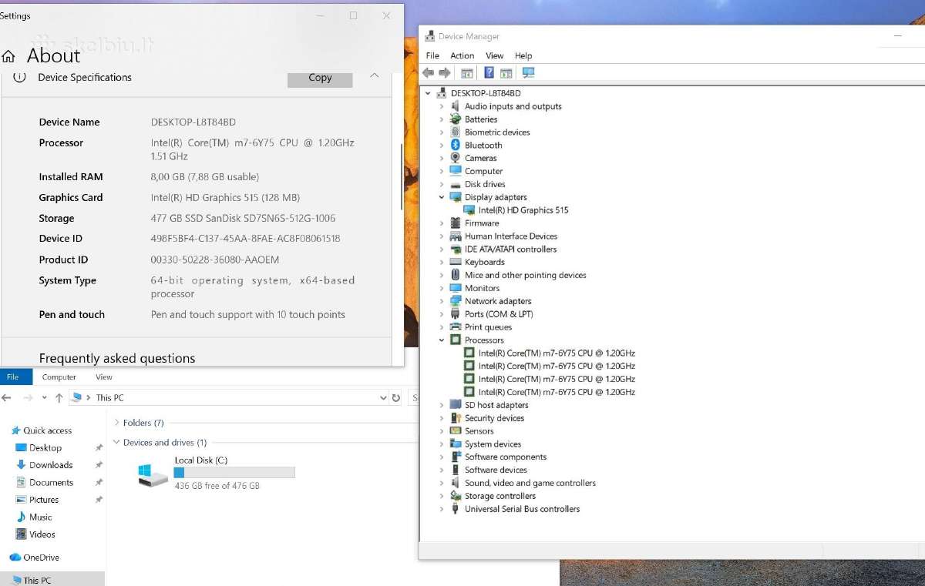The height and width of the screenshot is (586, 925).
Task: Open Music folder in File Explorer sidebar
Action: point(41,517)
